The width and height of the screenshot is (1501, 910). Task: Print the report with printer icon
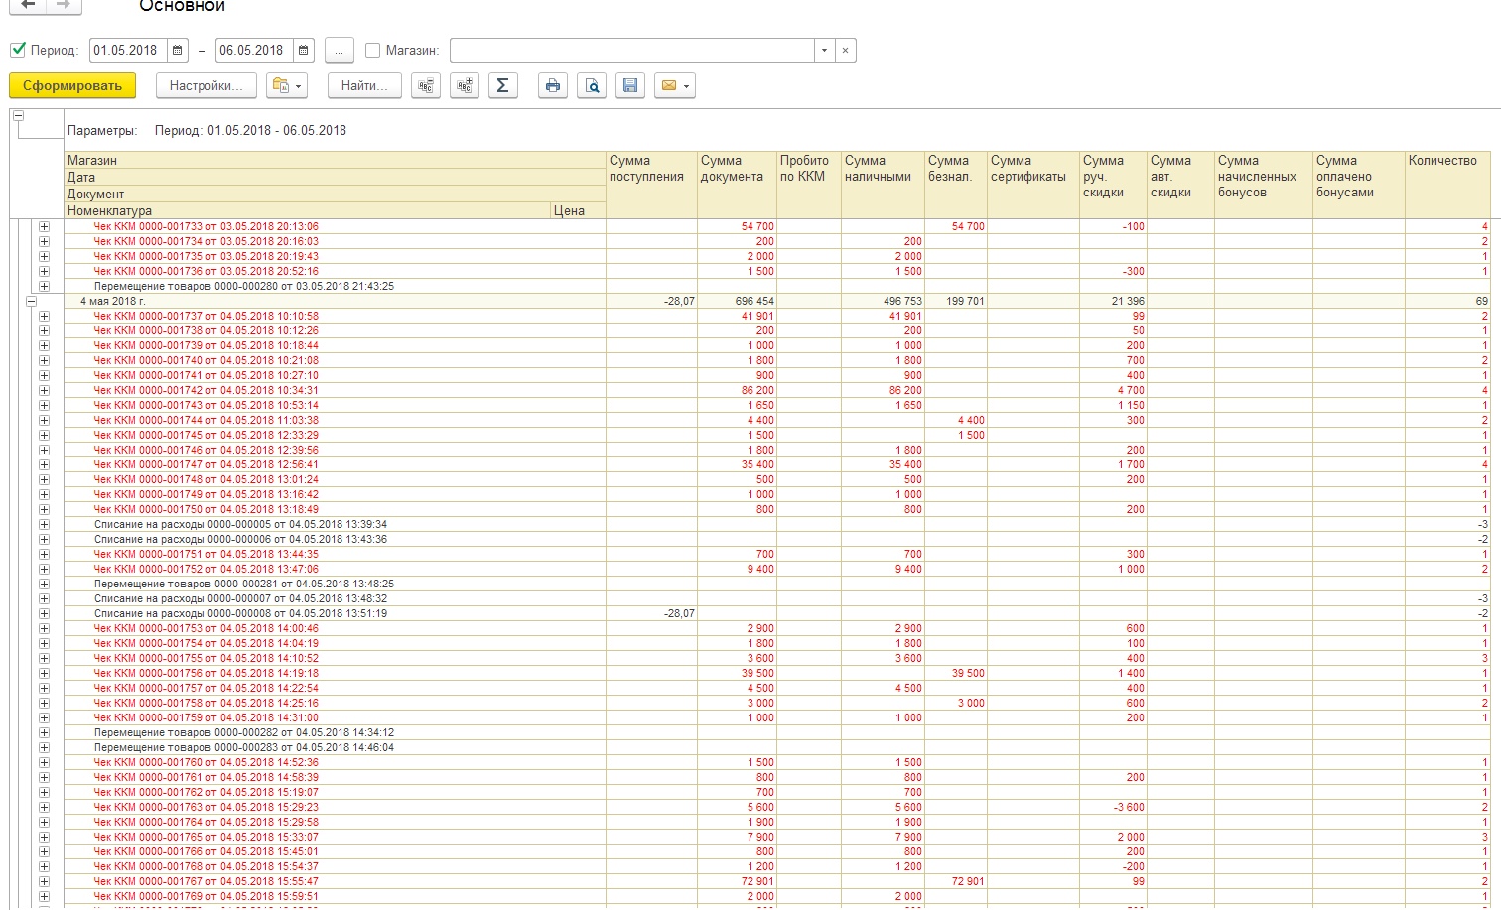[x=553, y=86]
